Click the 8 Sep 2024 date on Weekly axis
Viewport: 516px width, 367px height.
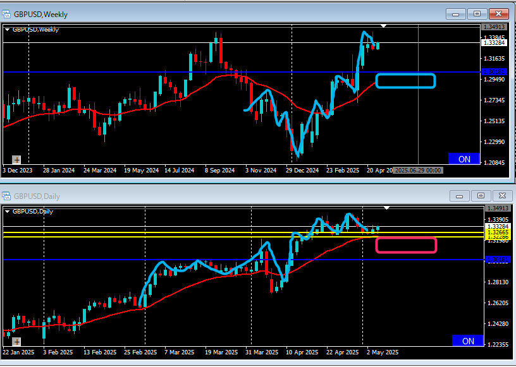coord(219,171)
